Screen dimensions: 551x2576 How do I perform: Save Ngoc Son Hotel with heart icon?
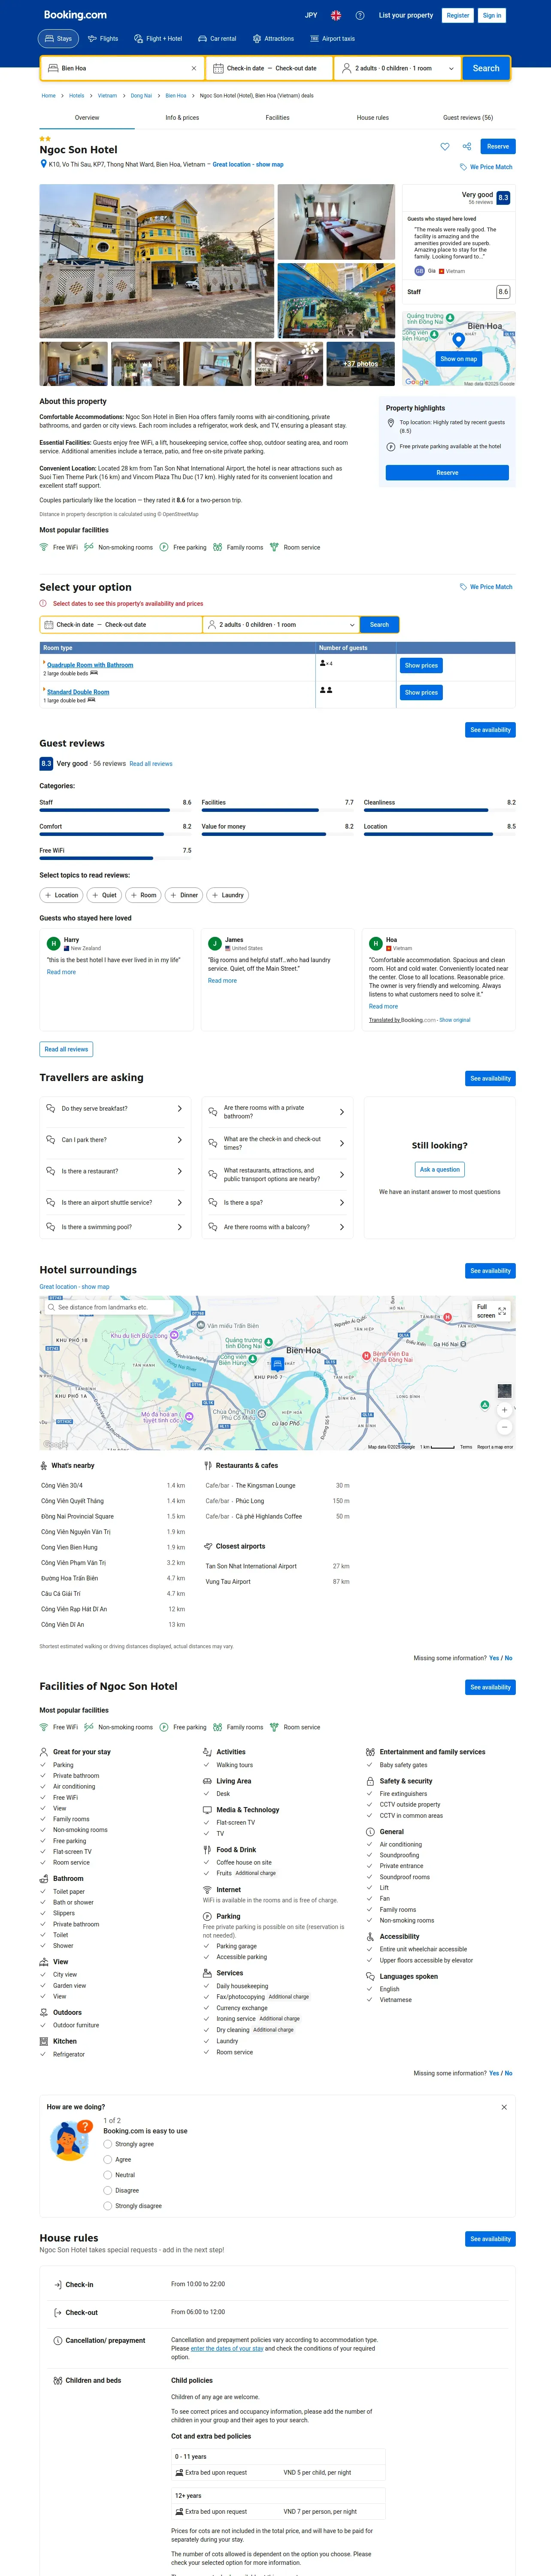(x=445, y=146)
